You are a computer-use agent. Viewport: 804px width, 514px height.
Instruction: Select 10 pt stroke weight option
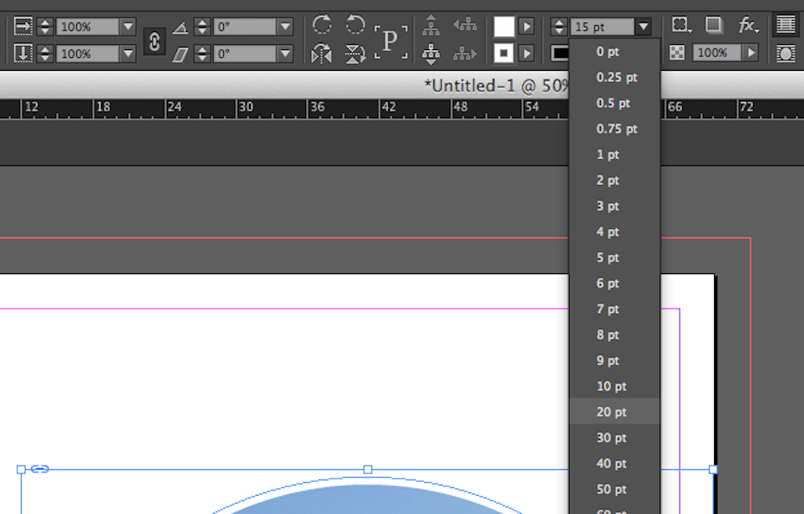pyautogui.click(x=611, y=386)
